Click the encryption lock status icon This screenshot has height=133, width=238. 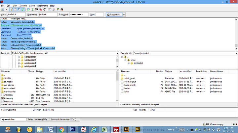click(x=204, y=124)
